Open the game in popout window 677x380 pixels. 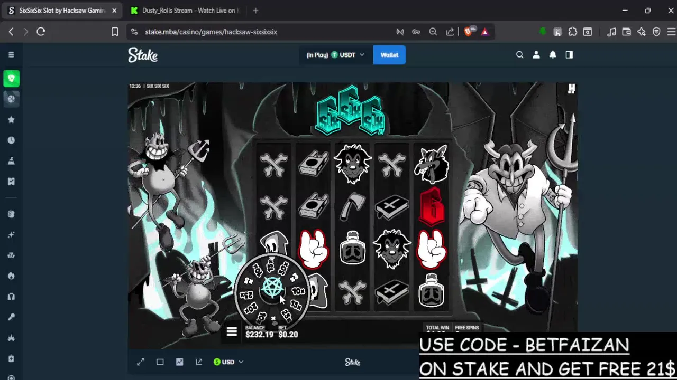tap(199, 362)
